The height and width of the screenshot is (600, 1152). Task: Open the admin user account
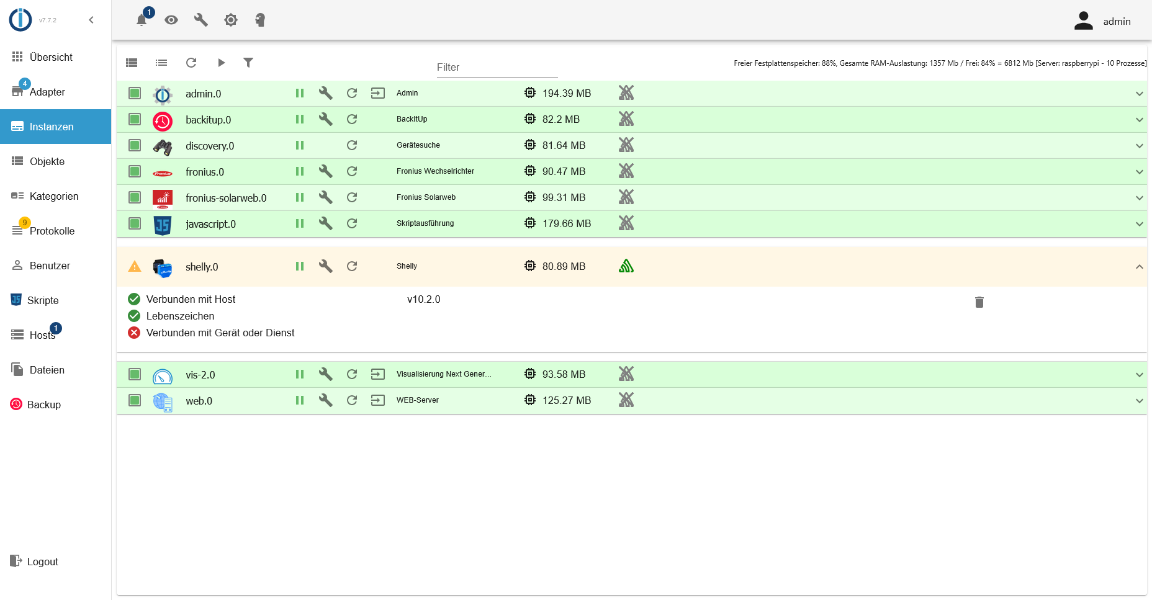tap(1102, 21)
